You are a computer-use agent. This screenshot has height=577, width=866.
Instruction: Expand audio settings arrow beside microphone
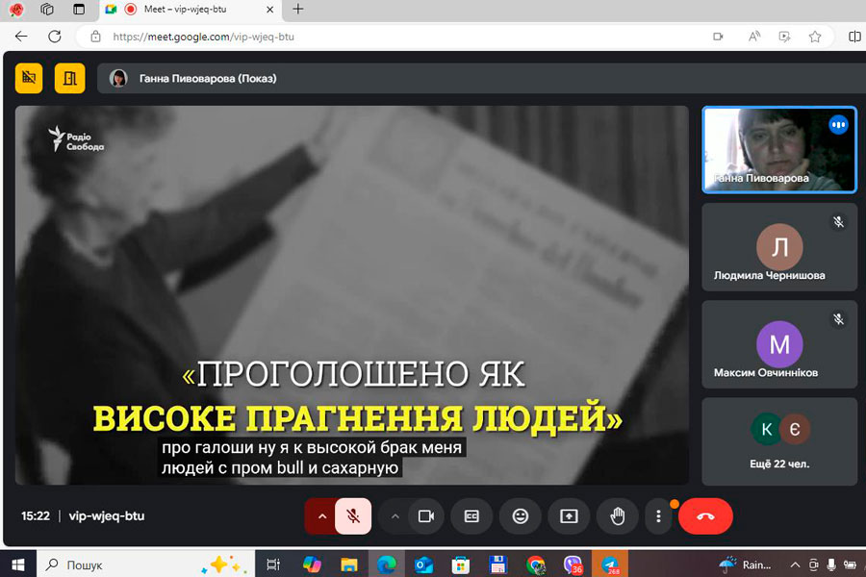click(321, 516)
